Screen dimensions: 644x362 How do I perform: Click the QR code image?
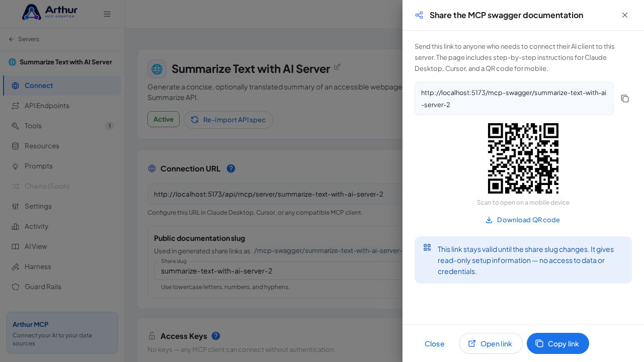tap(523, 158)
